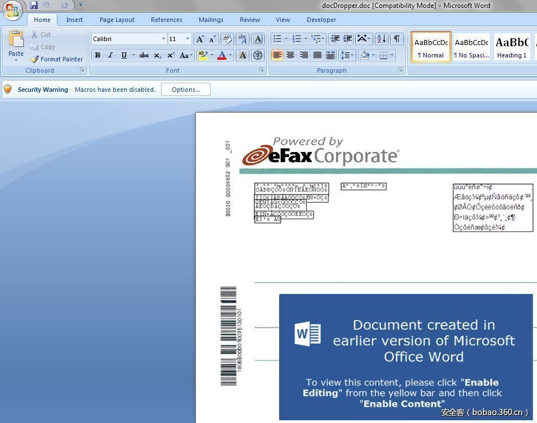The image size is (537, 423).
Task: Toggle Bold formatting
Action: pos(97,55)
